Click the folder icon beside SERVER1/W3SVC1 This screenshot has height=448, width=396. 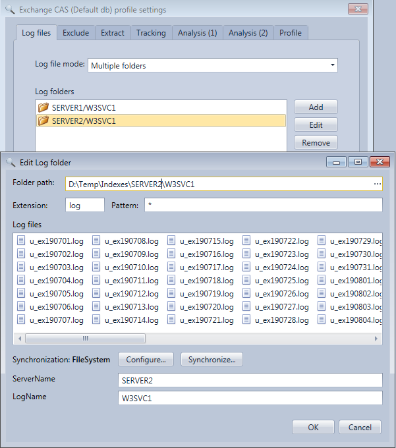click(x=43, y=107)
